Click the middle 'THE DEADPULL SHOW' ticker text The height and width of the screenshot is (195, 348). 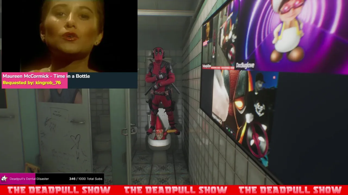click(176, 190)
